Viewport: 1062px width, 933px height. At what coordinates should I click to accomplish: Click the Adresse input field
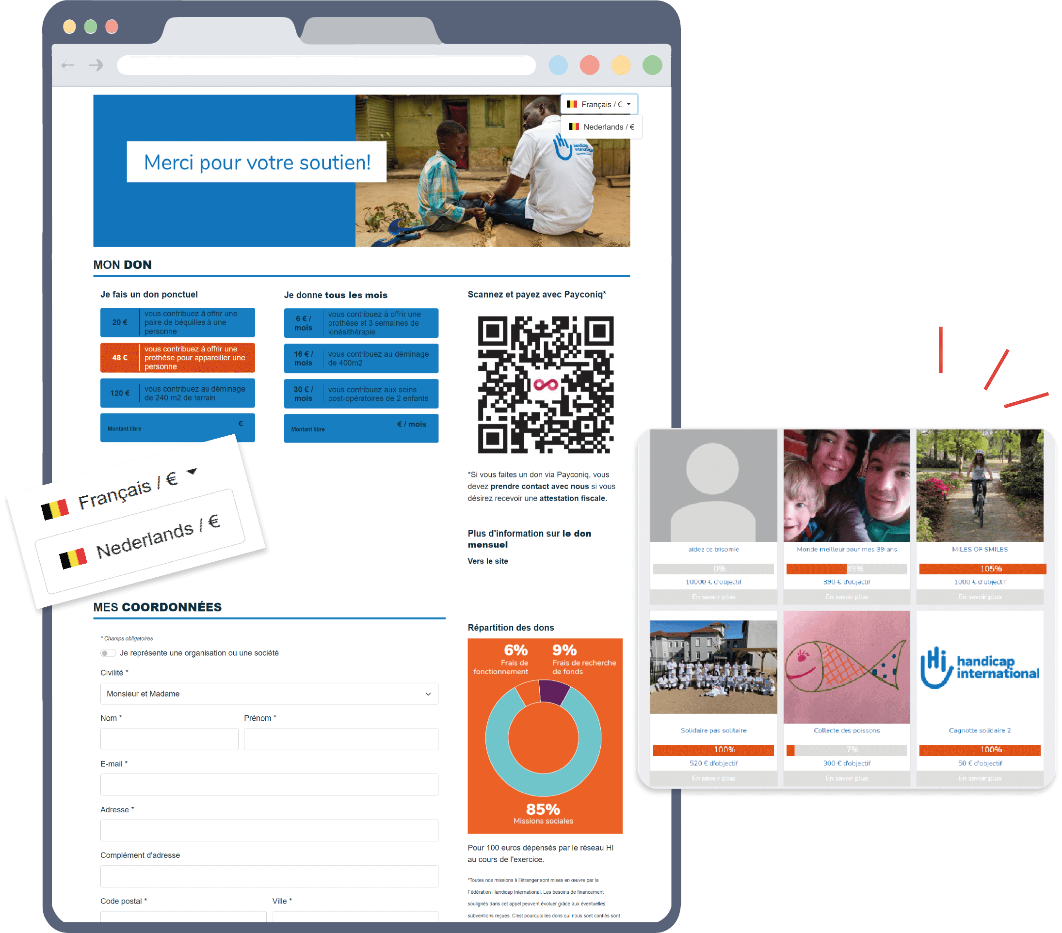(x=269, y=830)
